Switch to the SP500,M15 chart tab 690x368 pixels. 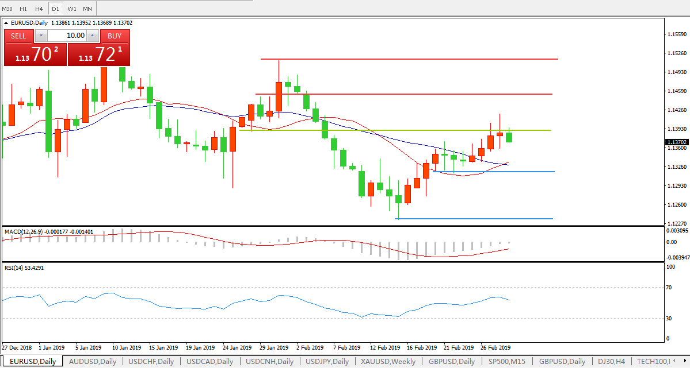tap(507, 362)
